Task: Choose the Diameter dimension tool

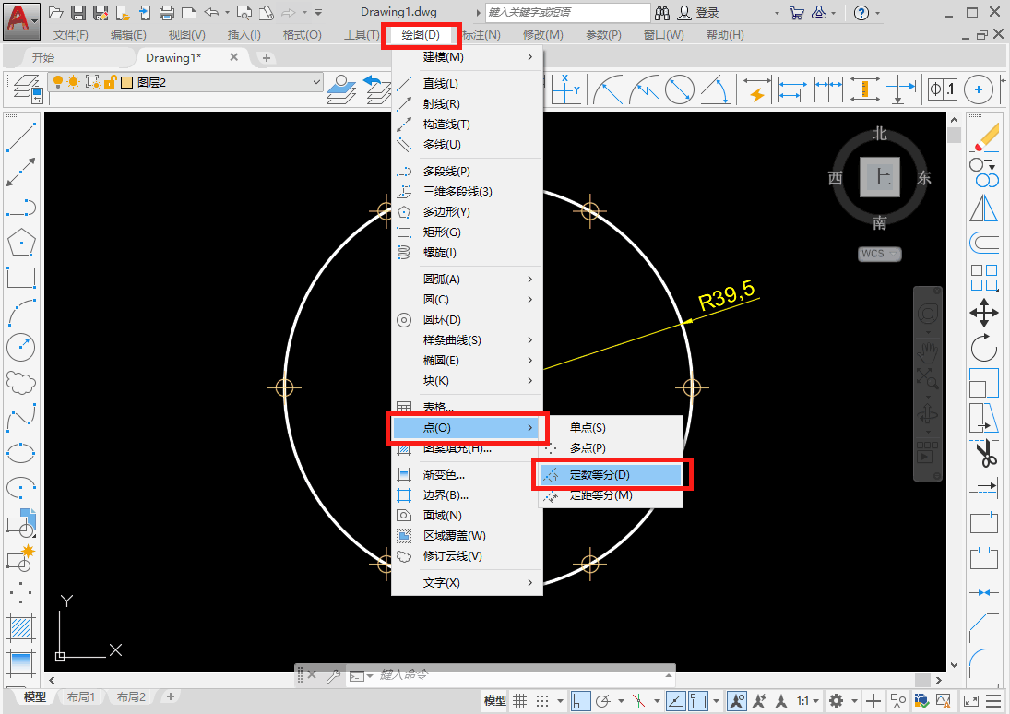Action: [x=679, y=91]
